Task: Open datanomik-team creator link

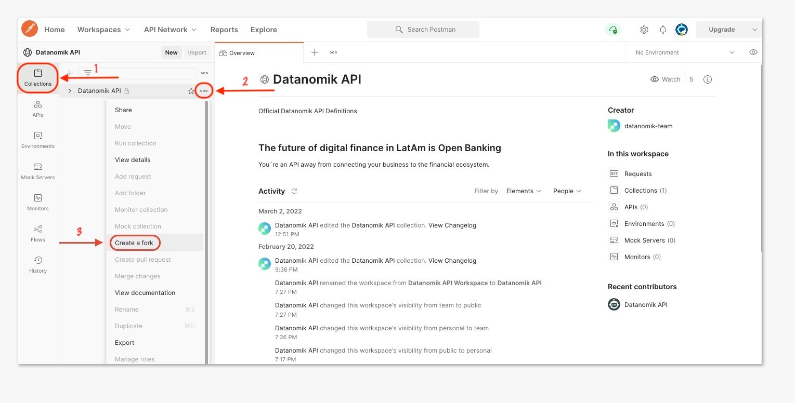Action: (648, 126)
